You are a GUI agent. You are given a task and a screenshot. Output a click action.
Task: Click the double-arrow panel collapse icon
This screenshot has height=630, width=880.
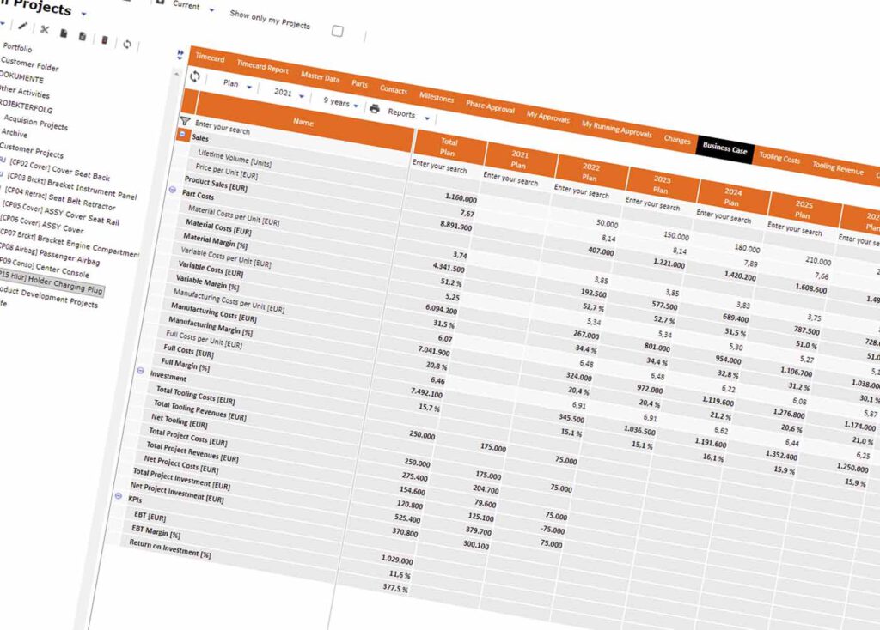pos(180,55)
